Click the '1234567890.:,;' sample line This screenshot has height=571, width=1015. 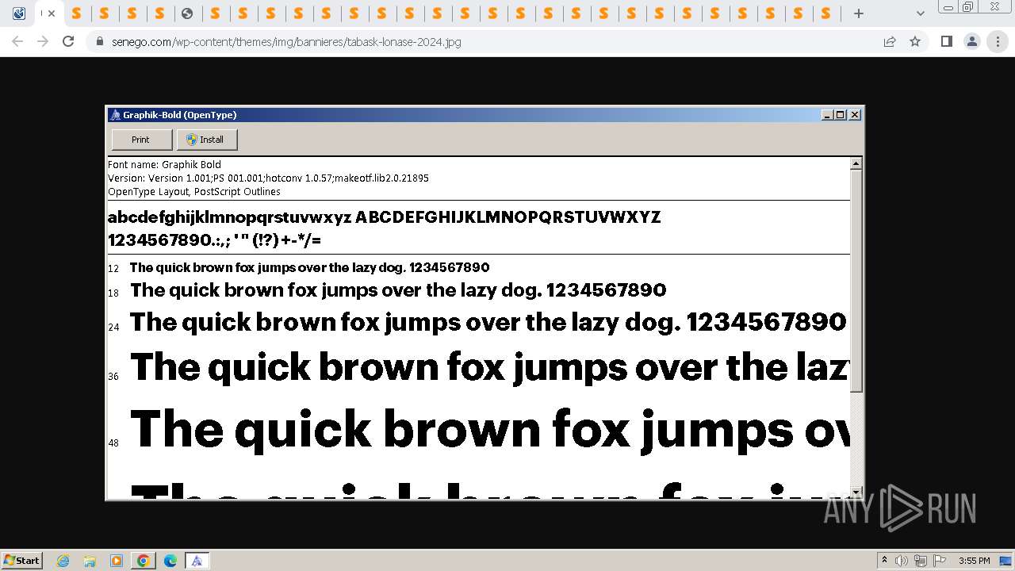point(214,240)
